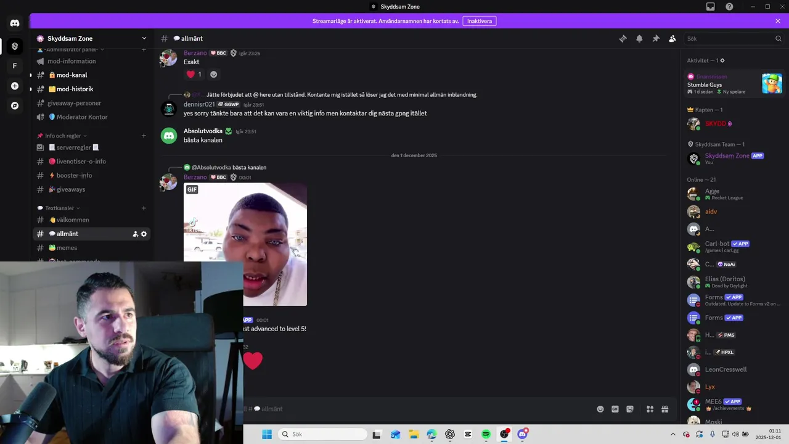Open Discord direct messages home icon
The width and height of the screenshot is (789, 444).
click(x=15, y=23)
